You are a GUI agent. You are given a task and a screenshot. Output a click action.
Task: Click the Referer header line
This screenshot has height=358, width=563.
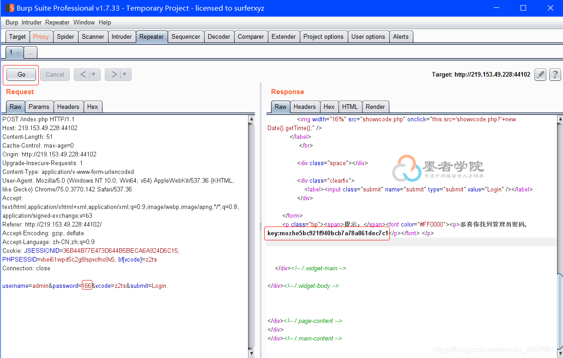coord(52,224)
